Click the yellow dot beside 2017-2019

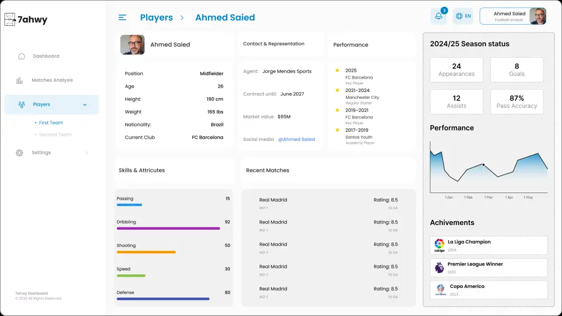337,130
